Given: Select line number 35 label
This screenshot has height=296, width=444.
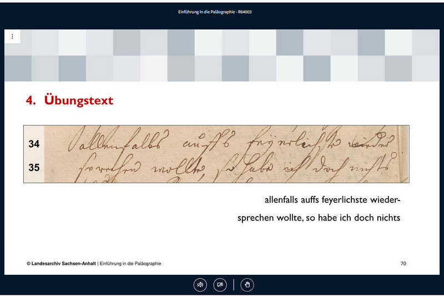Looking at the screenshot, I should click(x=34, y=167).
